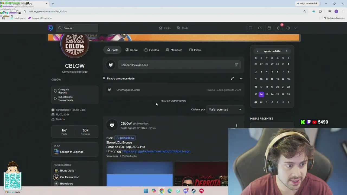Open a new browser tab
347x195 pixels.
pos(53,4)
